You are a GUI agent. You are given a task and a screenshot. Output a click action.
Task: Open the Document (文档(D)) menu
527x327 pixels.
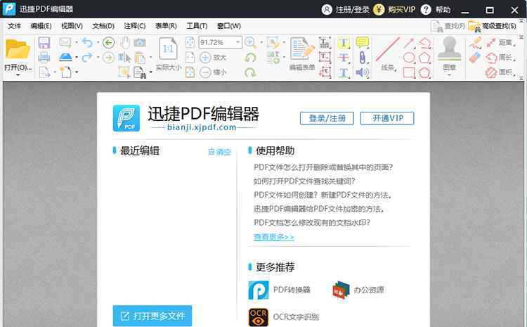pos(103,26)
